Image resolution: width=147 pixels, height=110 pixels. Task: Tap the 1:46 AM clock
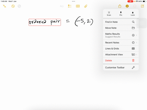[x=4, y=1]
